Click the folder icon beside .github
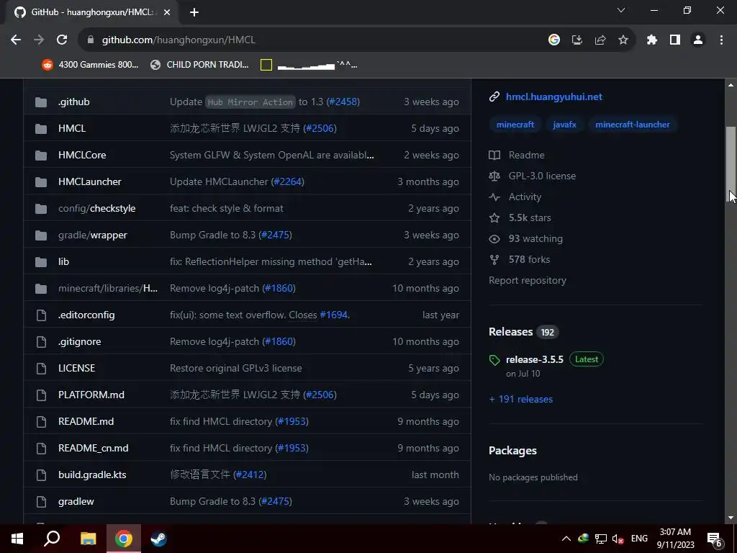Viewport: 737px width, 553px height. [x=41, y=102]
